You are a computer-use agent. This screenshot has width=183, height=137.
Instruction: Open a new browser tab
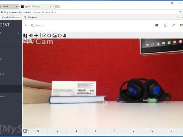[x=57, y=7]
